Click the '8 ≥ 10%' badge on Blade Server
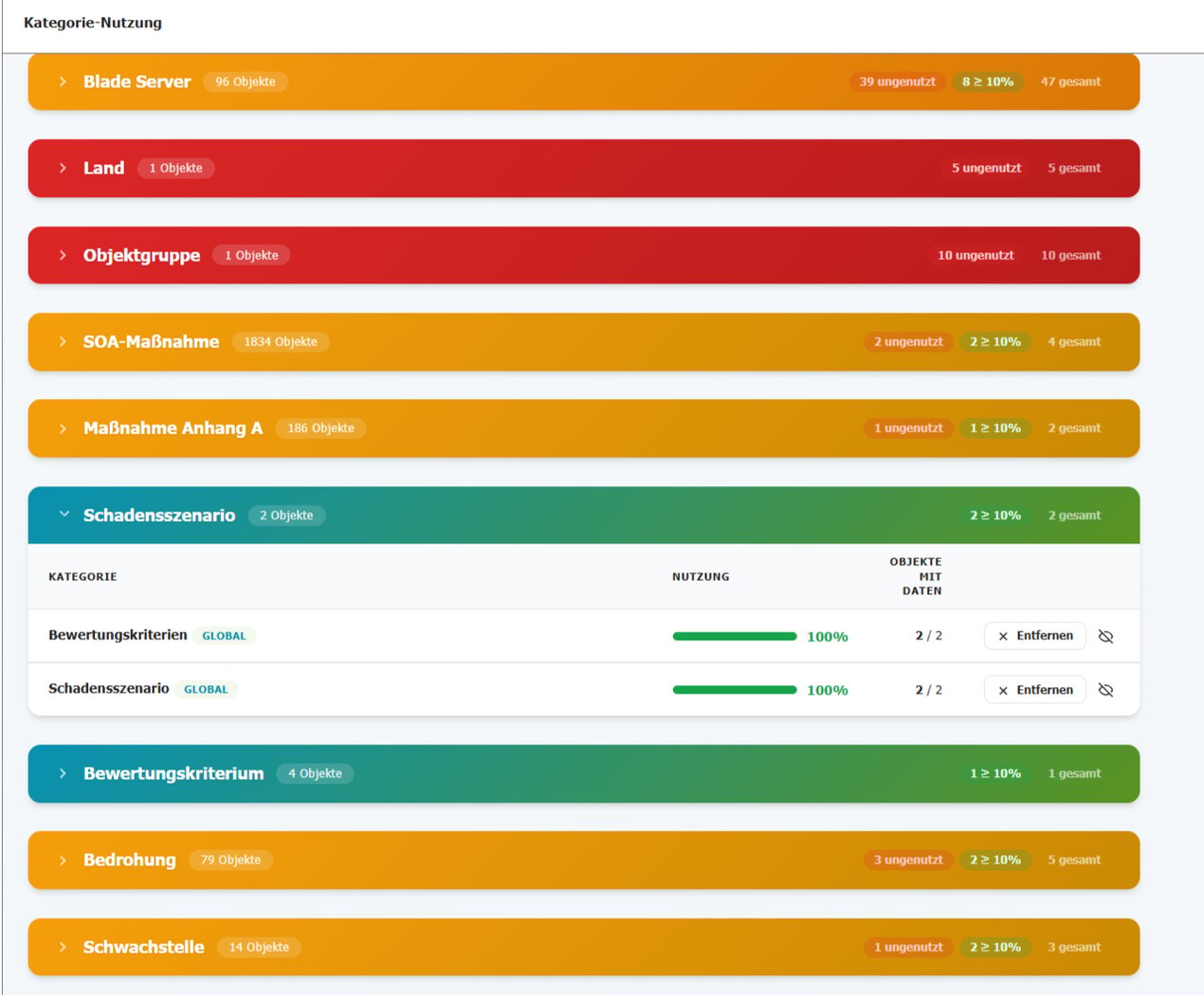Viewport: 1204px width, 995px height. coord(988,81)
